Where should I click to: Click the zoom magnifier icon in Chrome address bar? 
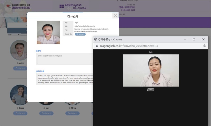pos(204,46)
